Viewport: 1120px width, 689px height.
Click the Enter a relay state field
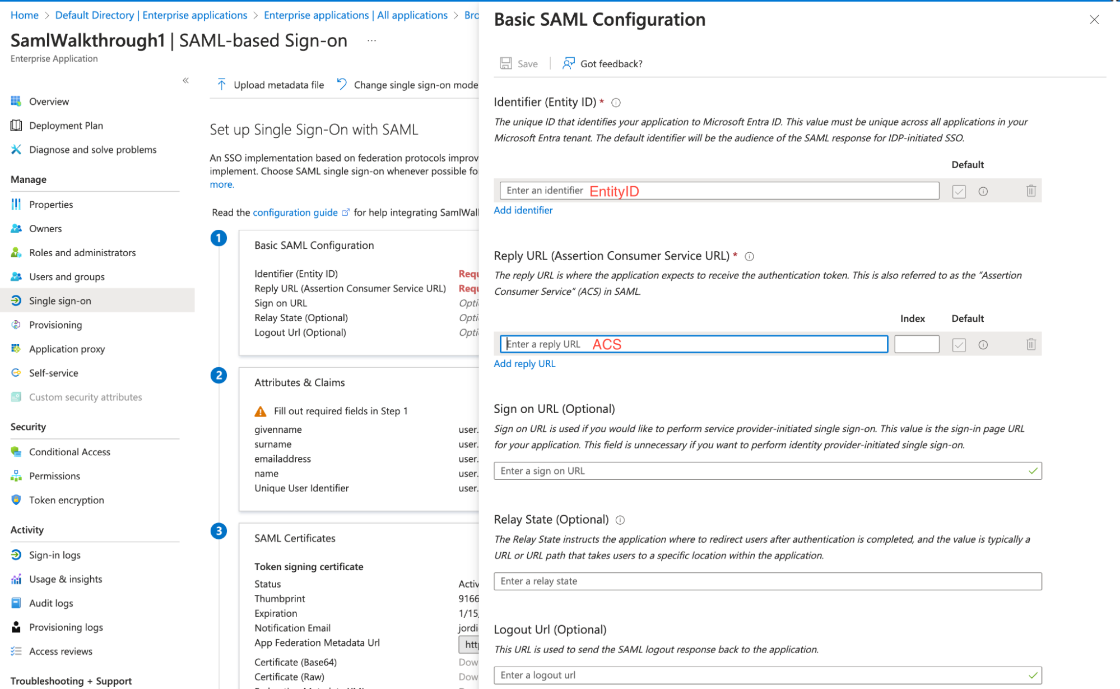point(768,581)
